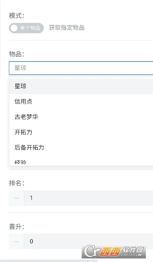Select 星琼 from the dropdown list
The height and width of the screenshot is (262, 153).
(x=81, y=86)
